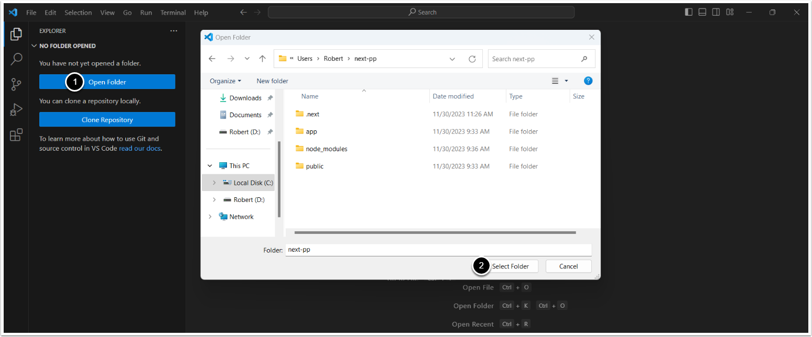Open the Selection menu
The image size is (812, 337).
click(78, 13)
